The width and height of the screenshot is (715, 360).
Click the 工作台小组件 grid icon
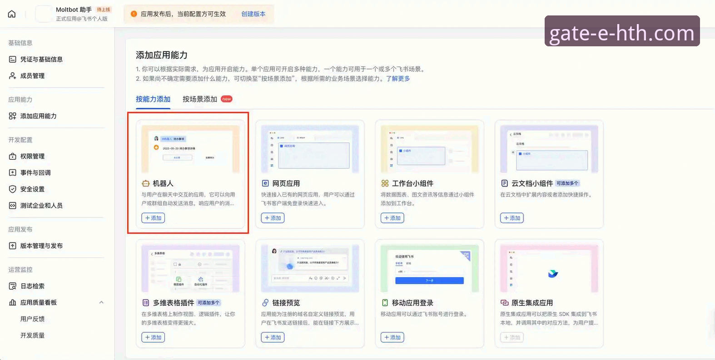point(385,183)
